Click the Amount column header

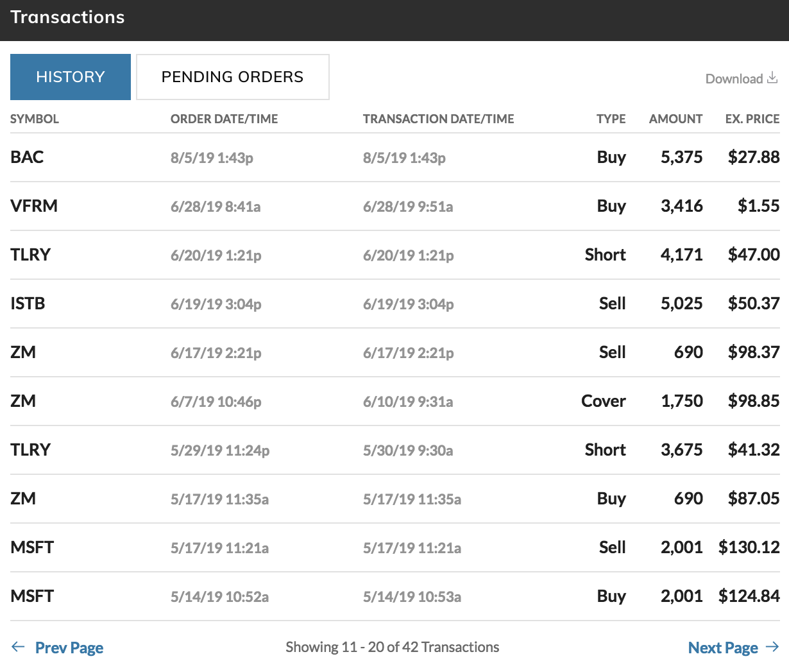tap(675, 119)
